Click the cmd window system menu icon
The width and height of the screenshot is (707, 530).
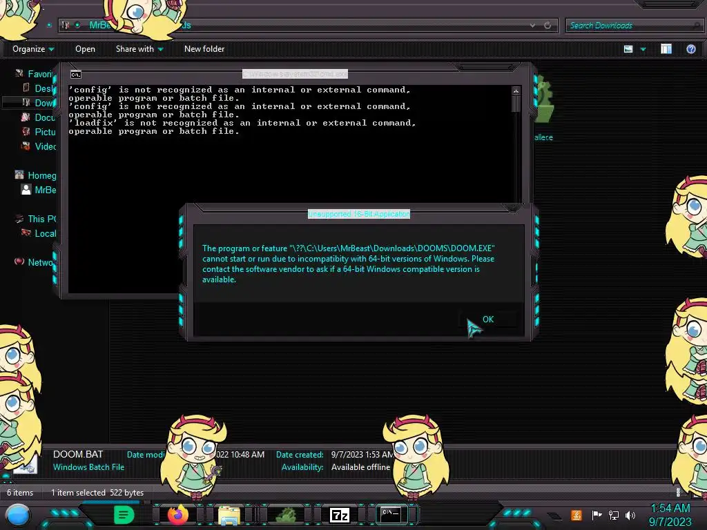click(x=76, y=75)
